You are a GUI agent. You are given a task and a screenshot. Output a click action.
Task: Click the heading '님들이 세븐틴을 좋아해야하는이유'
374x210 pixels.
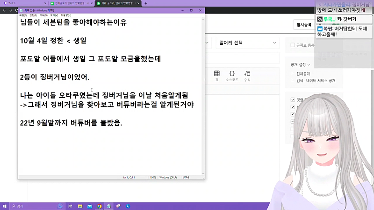tap(73, 22)
